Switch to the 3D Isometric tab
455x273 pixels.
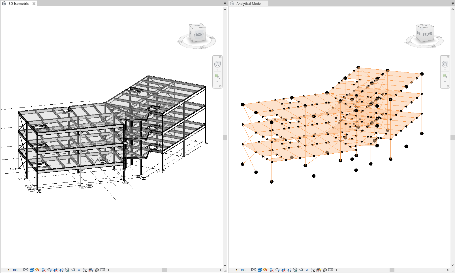18,4
